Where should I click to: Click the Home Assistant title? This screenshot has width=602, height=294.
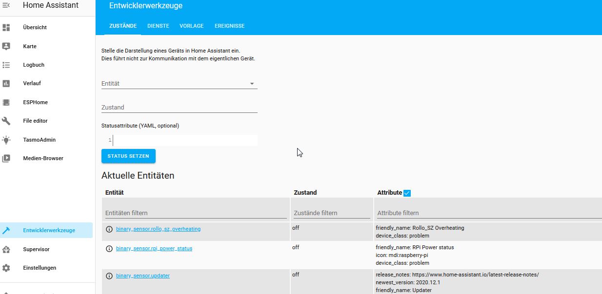51,5
